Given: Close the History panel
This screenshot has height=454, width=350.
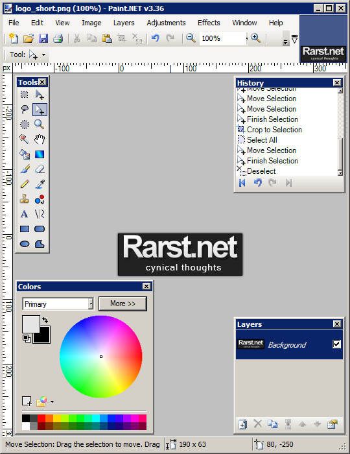Looking at the screenshot, I should coord(337,82).
